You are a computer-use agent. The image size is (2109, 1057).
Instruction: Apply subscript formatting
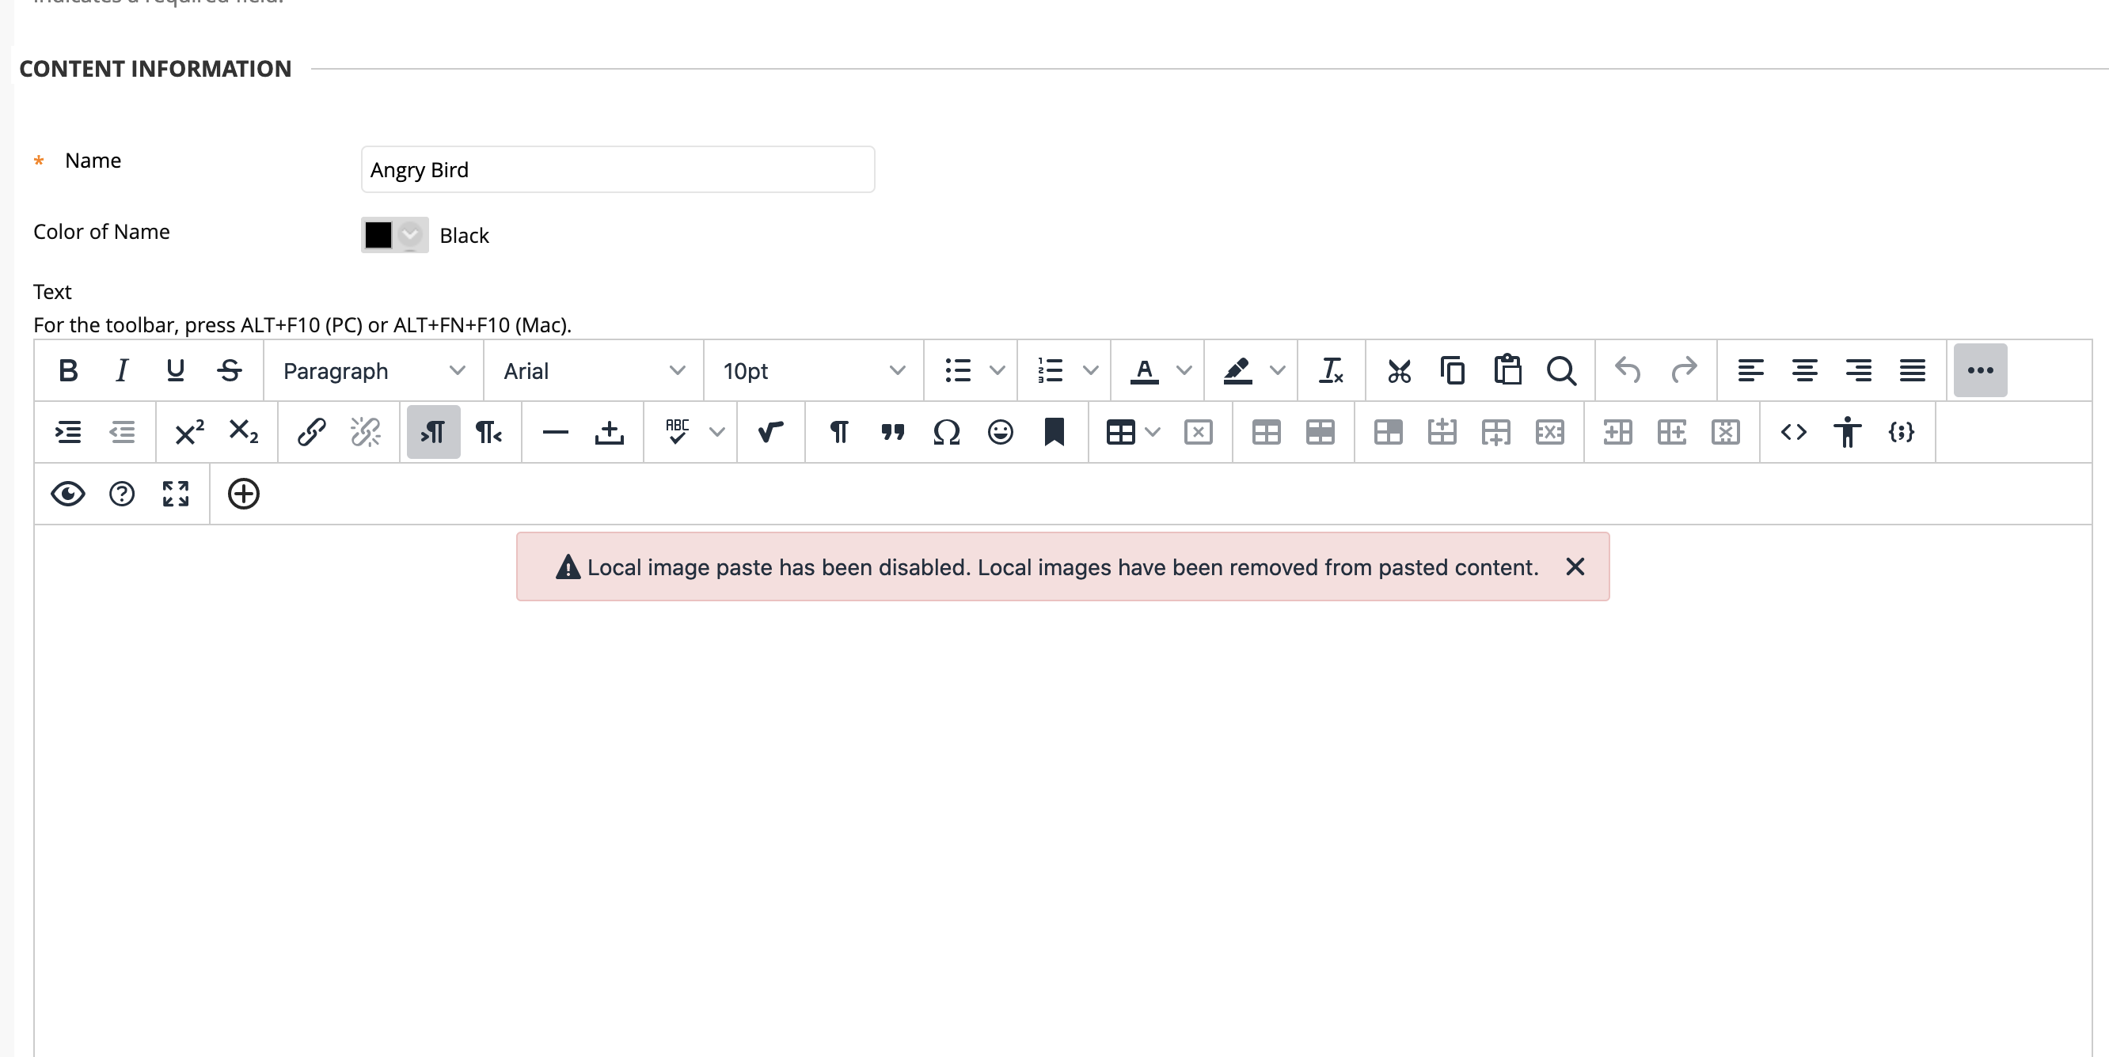coord(243,432)
